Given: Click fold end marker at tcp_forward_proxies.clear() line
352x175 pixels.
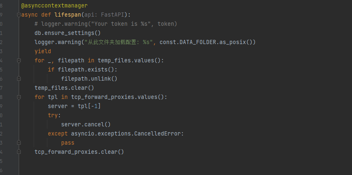Looking at the screenshot, I should tap(19, 152).
